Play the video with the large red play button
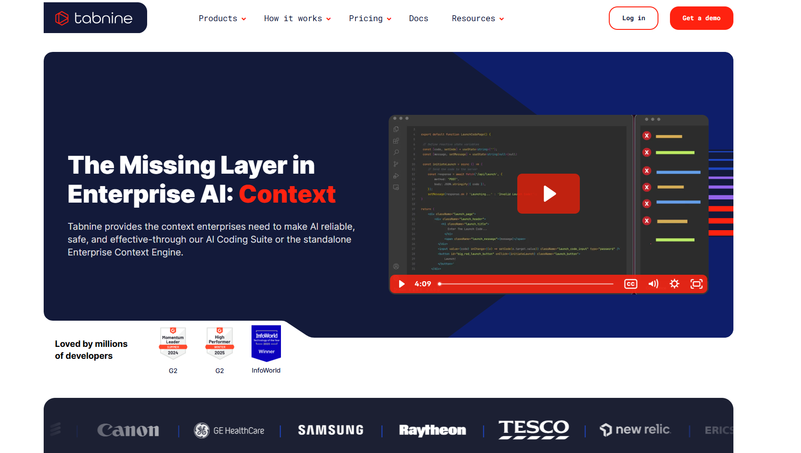The width and height of the screenshot is (801, 453). tap(548, 193)
